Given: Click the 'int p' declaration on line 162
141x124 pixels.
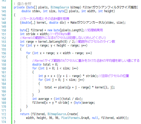Looking at the screenshot, I should click(x=42, y=76).
